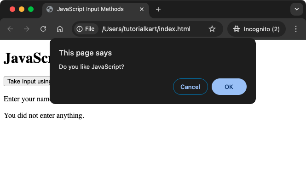Click the red close window button
306x182 pixels.
pyautogui.click(x=12, y=9)
